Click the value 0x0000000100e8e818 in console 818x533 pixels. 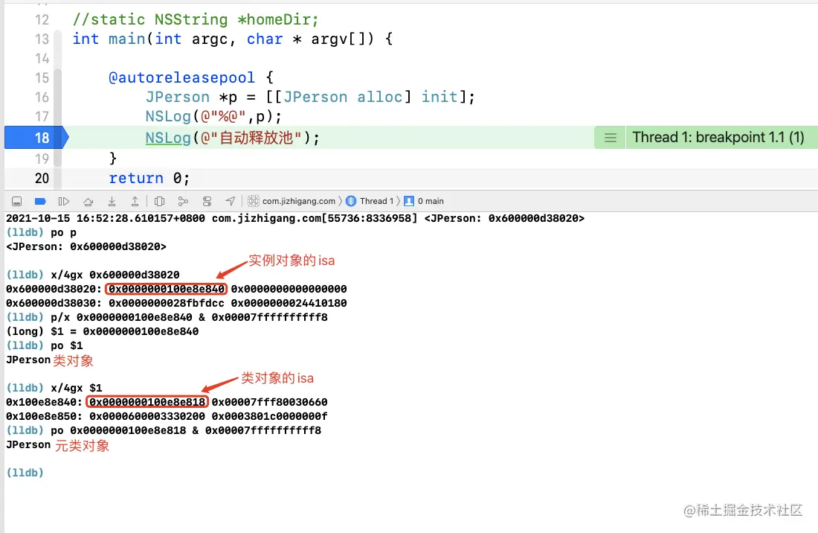(147, 402)
